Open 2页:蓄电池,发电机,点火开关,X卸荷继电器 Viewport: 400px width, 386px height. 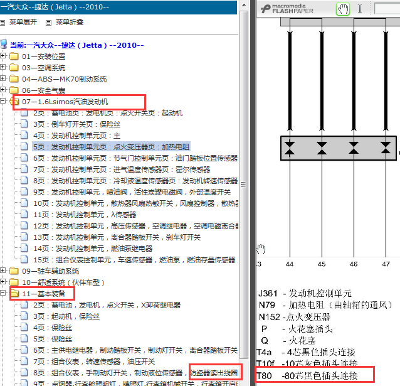point(107,305)
